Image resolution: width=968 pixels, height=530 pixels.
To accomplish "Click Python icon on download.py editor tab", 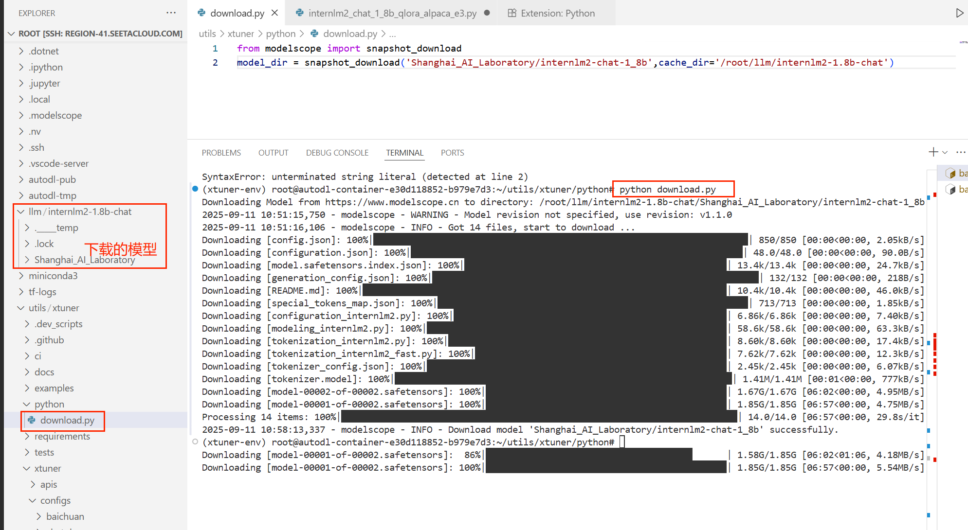I will tap(201, 13).
